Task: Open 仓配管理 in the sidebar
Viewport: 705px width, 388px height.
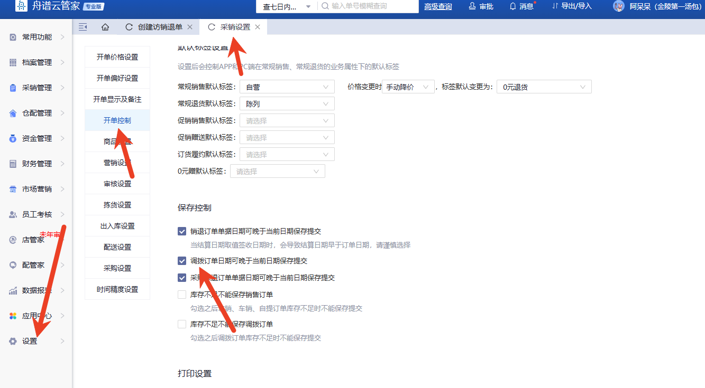Action: click(x=36, y=113)
